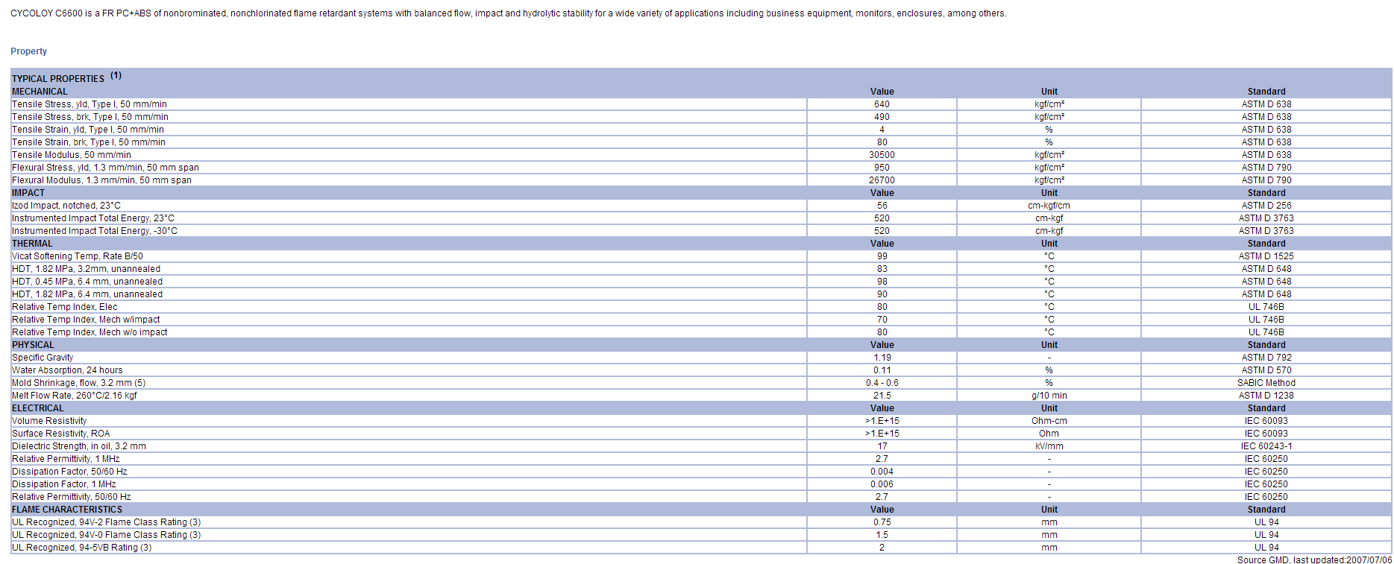This screenshot has width=1394, height=564.
Task: Select the THERMAL section header
Action: tap(32, 244)
